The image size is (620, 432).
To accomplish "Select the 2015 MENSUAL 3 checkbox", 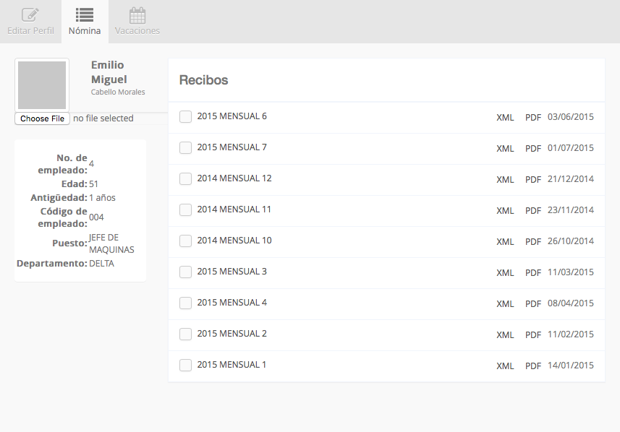I will tap(185, 272).
